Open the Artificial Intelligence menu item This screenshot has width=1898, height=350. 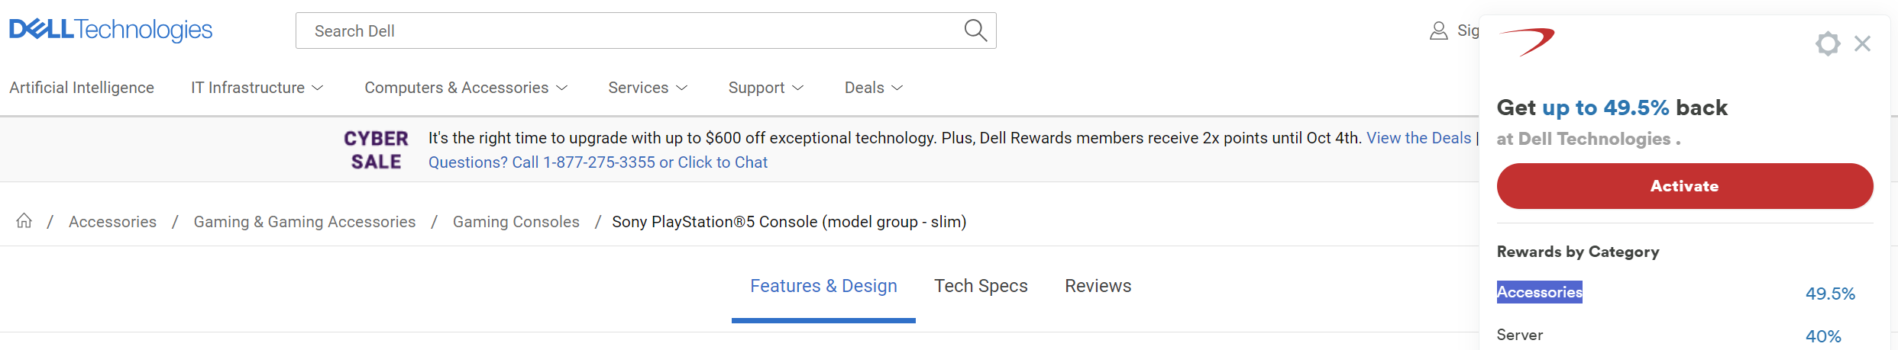[82, 88]
